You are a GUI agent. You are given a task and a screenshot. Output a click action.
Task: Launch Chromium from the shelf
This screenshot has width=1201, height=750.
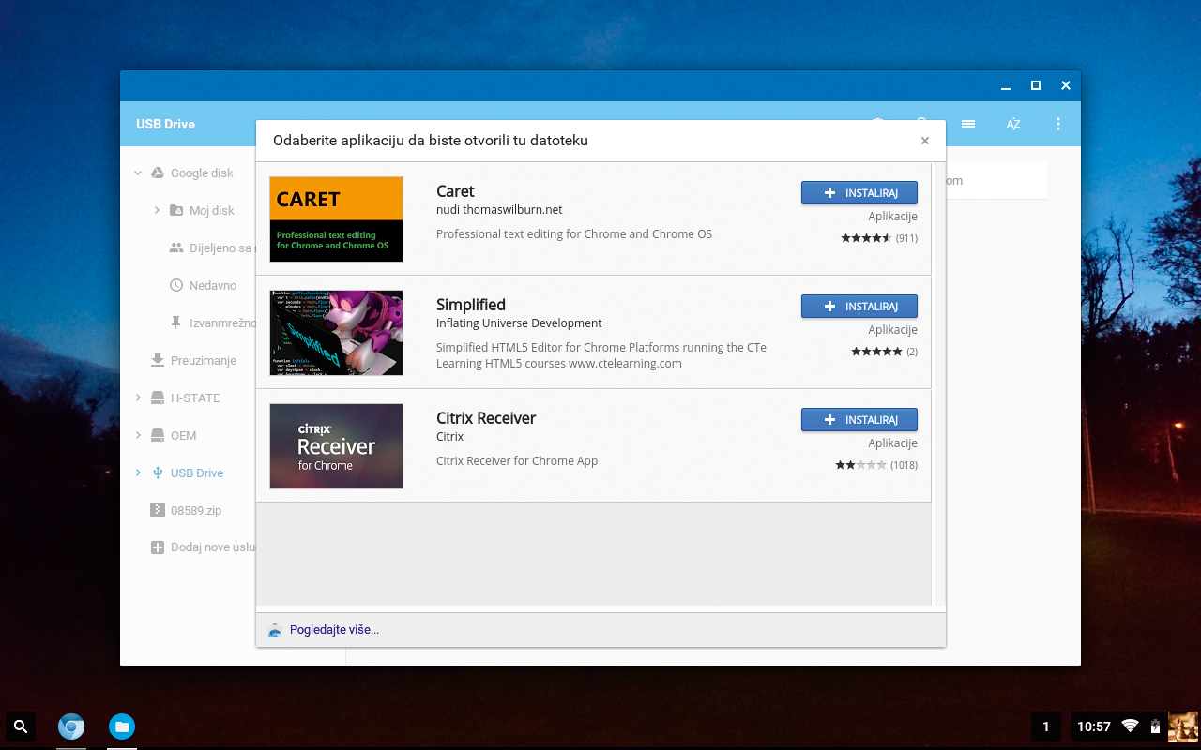pyautogui.click(x=71, y=727)
